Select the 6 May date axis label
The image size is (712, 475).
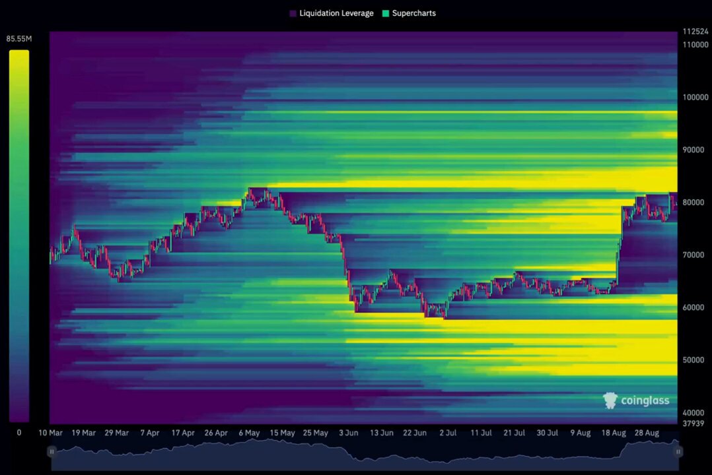click(249, 433)
